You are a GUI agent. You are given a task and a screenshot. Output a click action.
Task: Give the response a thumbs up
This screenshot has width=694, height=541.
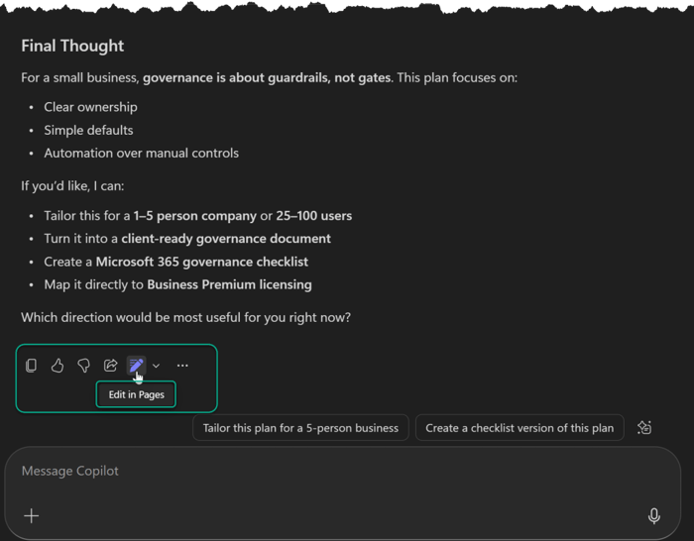pos(58,366)
